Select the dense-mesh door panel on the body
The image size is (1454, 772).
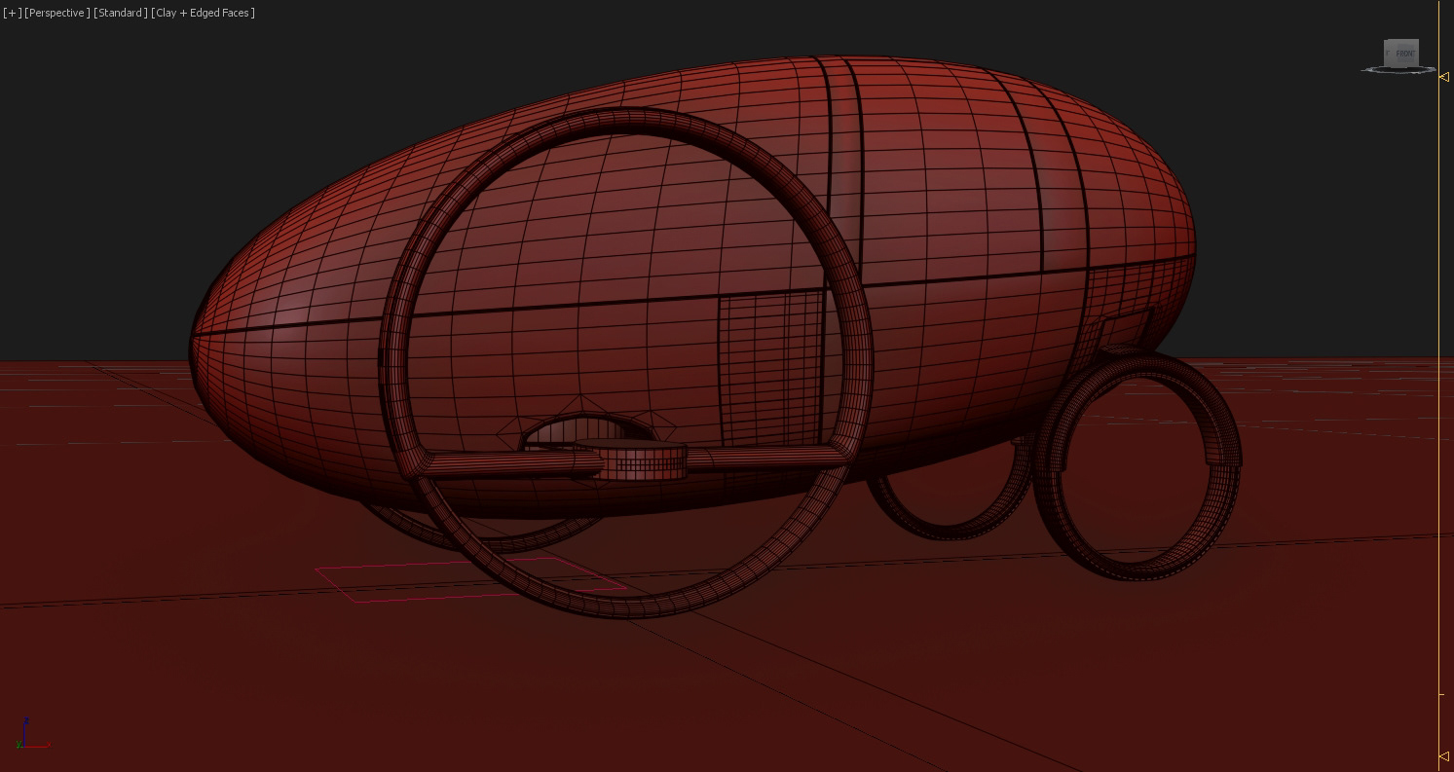(x=769, y=370)
